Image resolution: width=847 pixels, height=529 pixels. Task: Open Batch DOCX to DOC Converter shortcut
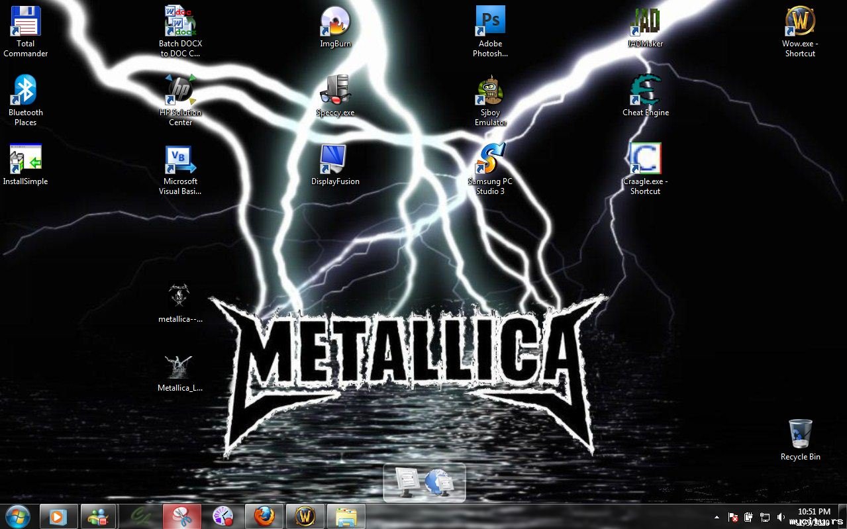tap(180, 32)
